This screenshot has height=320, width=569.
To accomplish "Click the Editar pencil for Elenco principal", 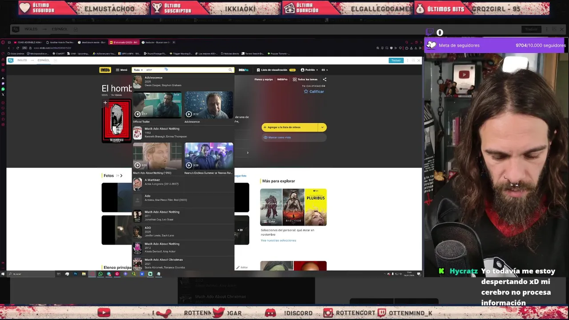I will click(242, 267).
